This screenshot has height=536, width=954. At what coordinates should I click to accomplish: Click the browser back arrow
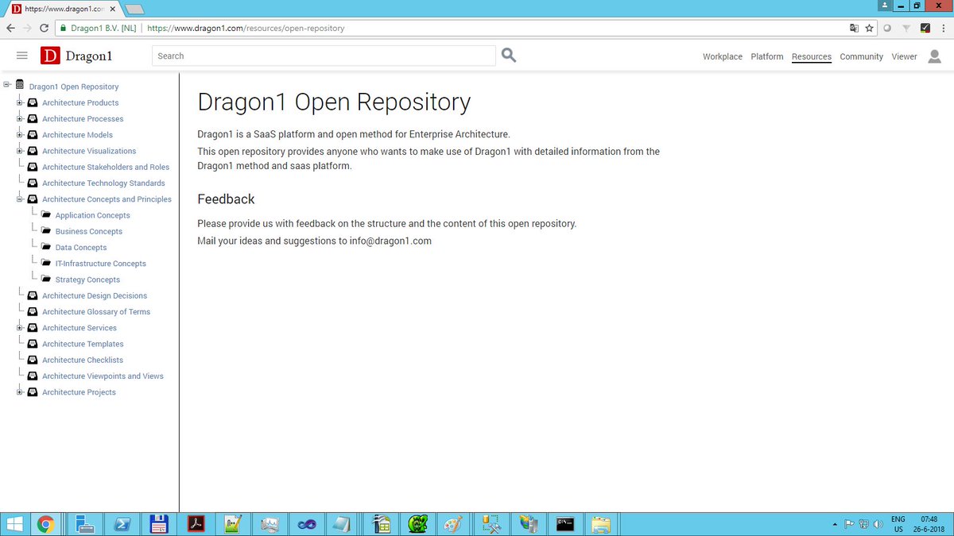(x=10, y=28)
